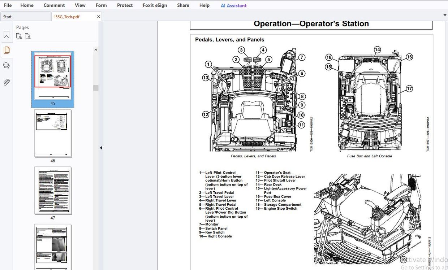Open the File menu
The height and width of the screenshot is (270, 448).
coord(7,5)
